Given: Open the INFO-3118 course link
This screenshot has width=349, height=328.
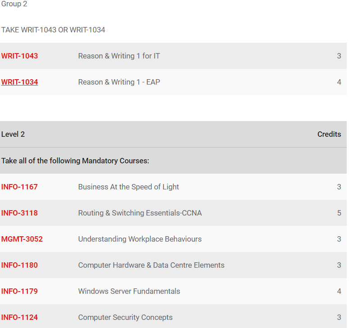Looking at the screenshot, I should tap(19, 213).
